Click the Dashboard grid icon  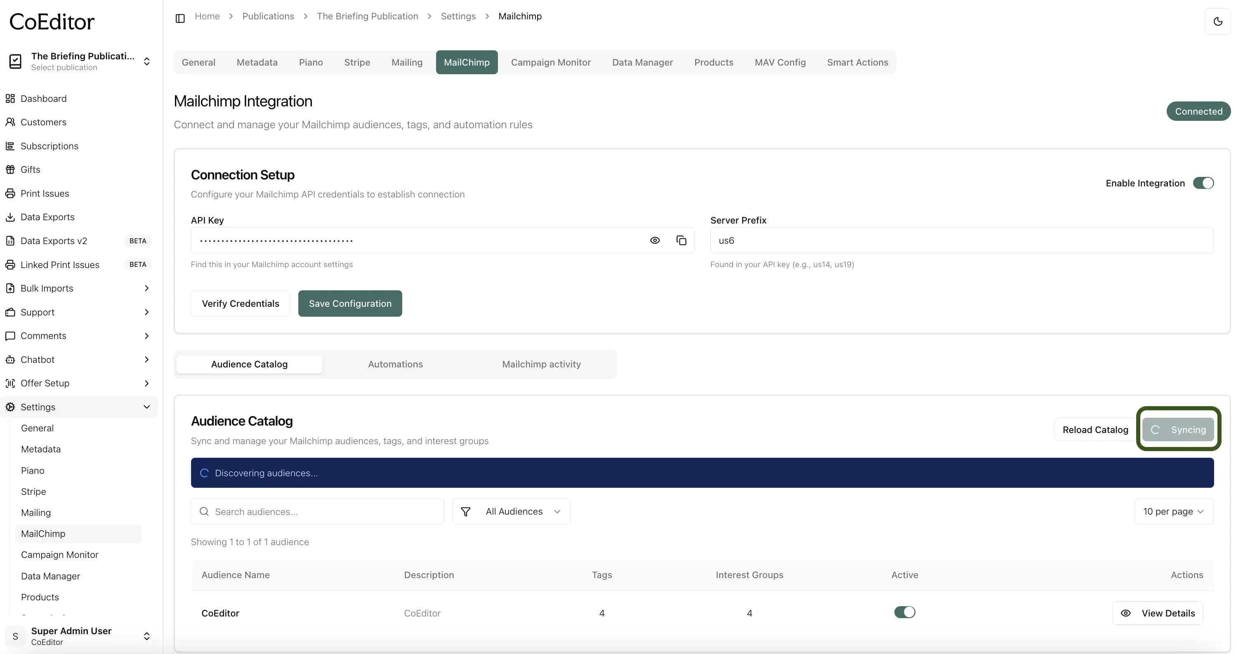[x=10, y=98]
